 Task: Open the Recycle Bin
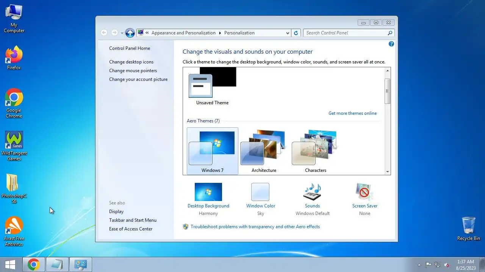[x=469, y=229]
